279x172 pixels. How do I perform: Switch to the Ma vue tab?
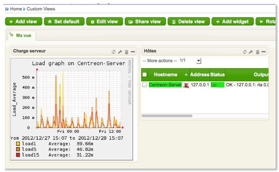21,36
